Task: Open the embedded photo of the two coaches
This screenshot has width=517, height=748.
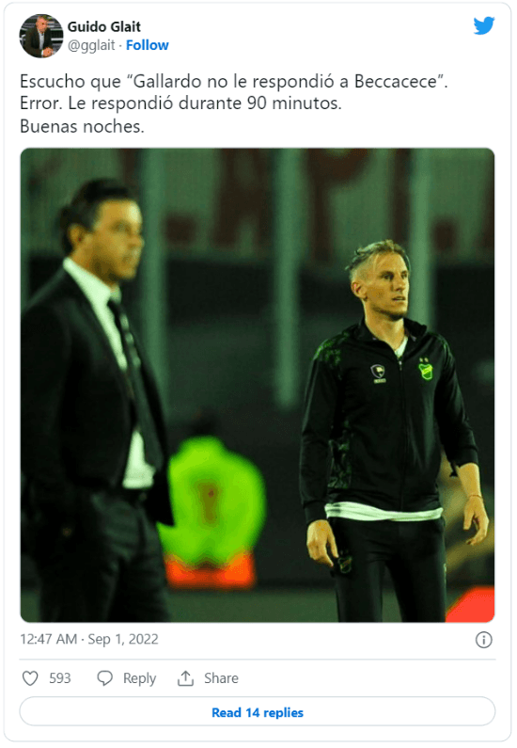Action: [x=258, y=385]
